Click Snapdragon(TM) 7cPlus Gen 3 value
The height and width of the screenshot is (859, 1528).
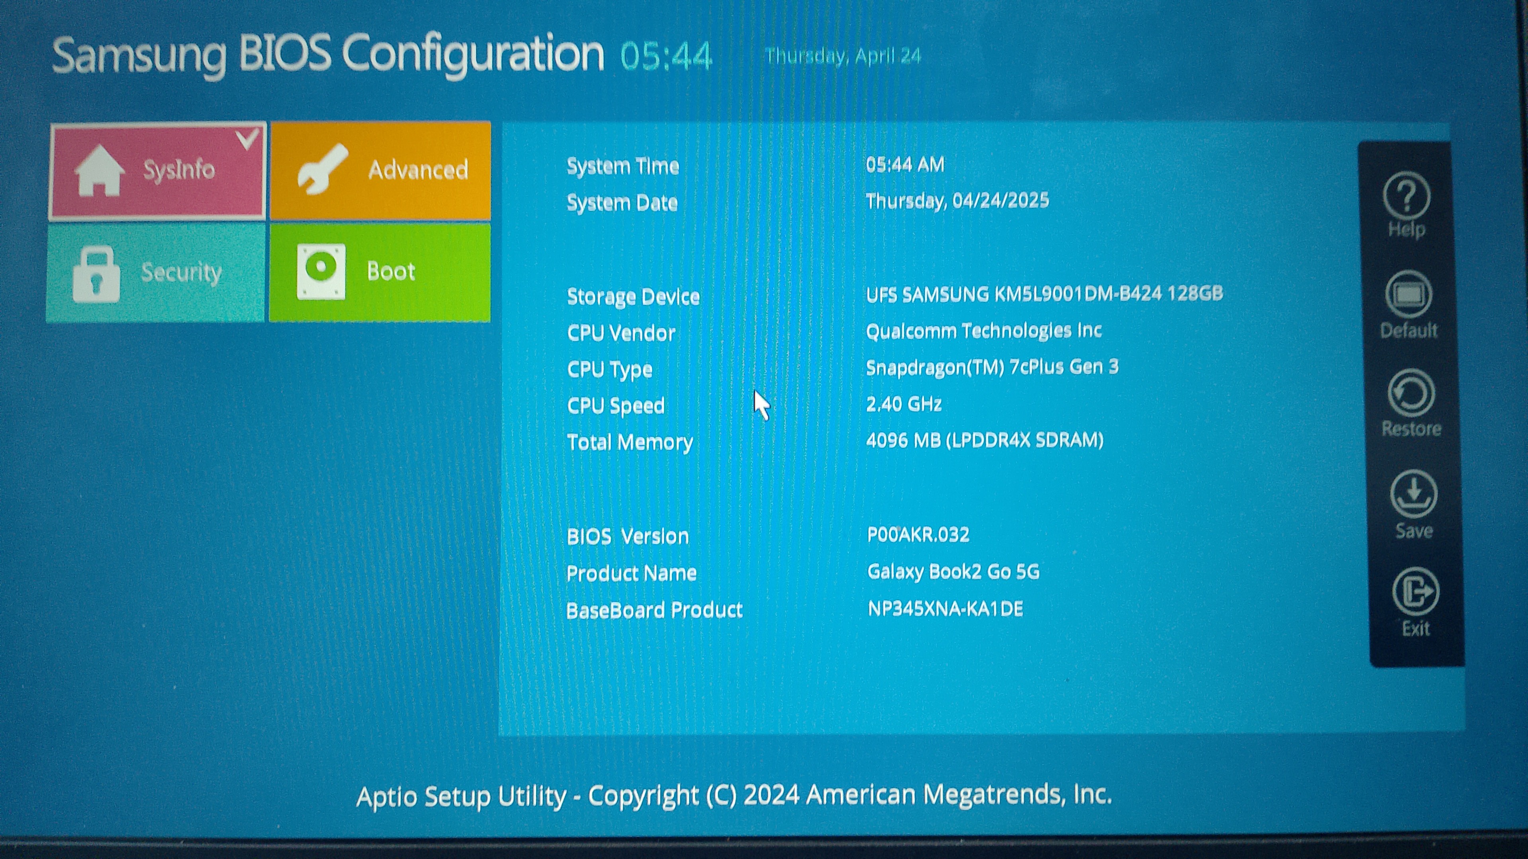pos(992,367)
